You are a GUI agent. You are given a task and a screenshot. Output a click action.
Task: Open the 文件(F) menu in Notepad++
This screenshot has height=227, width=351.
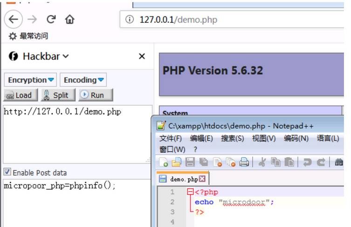[x=171, y=138]
